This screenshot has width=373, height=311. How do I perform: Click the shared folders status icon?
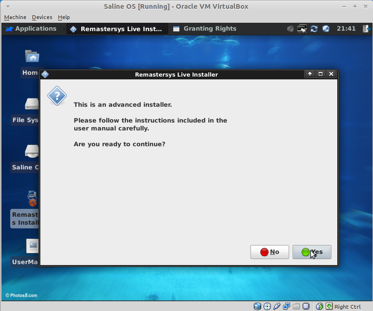coord(296,306)
